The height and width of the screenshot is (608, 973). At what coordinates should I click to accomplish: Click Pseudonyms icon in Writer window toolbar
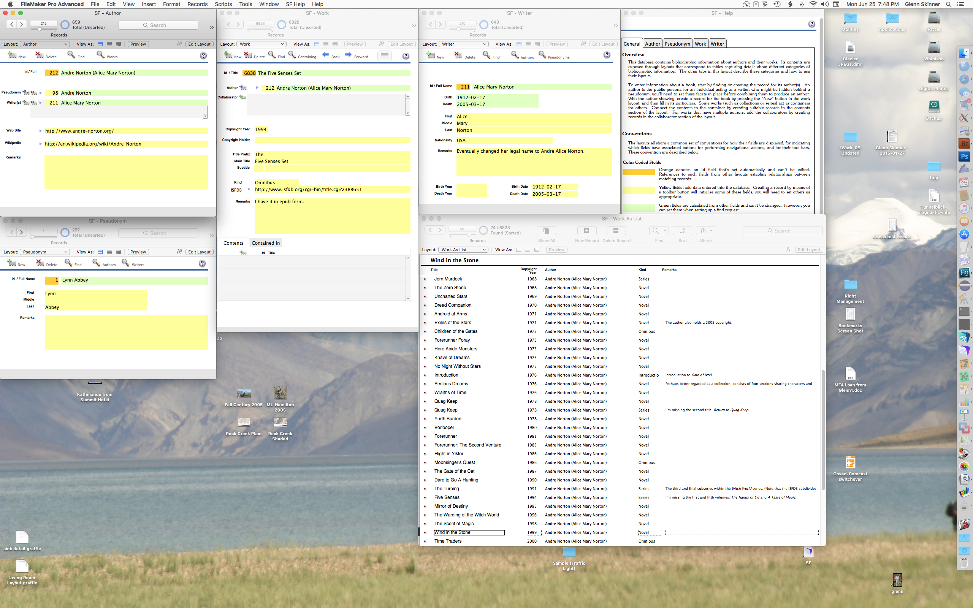click(x=542, y=55)
